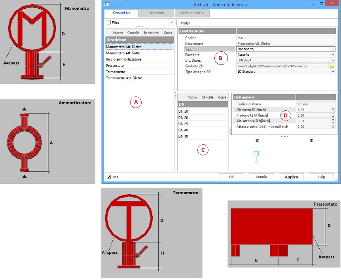
Task: Uncheck the Tips checkbox
Action: pos(109,177)
